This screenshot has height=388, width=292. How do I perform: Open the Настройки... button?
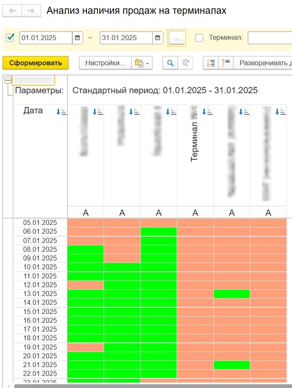coord(105,63)
